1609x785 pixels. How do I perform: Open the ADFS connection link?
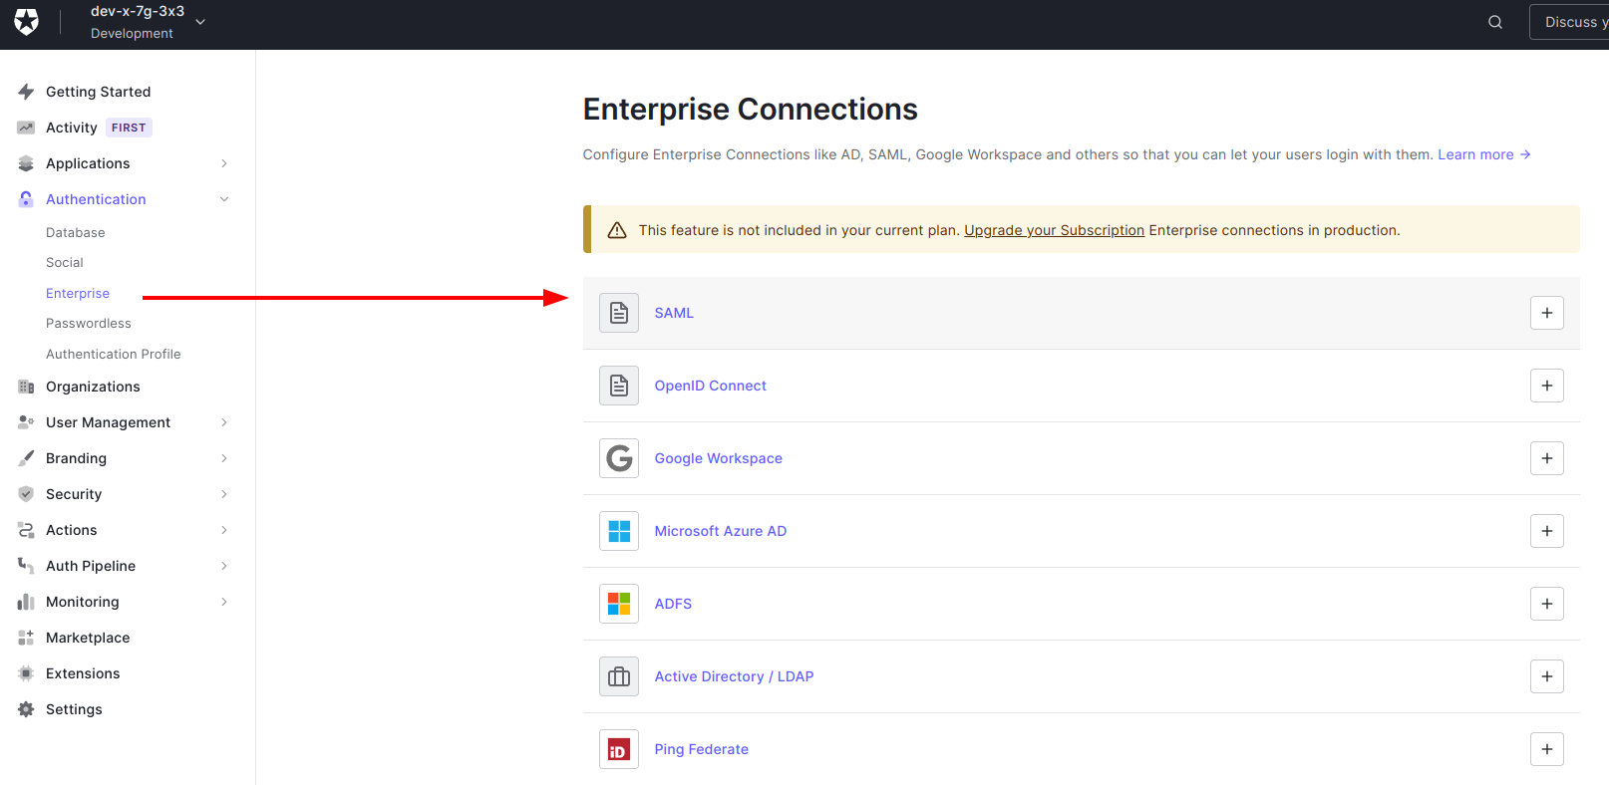tap(673, 604)
